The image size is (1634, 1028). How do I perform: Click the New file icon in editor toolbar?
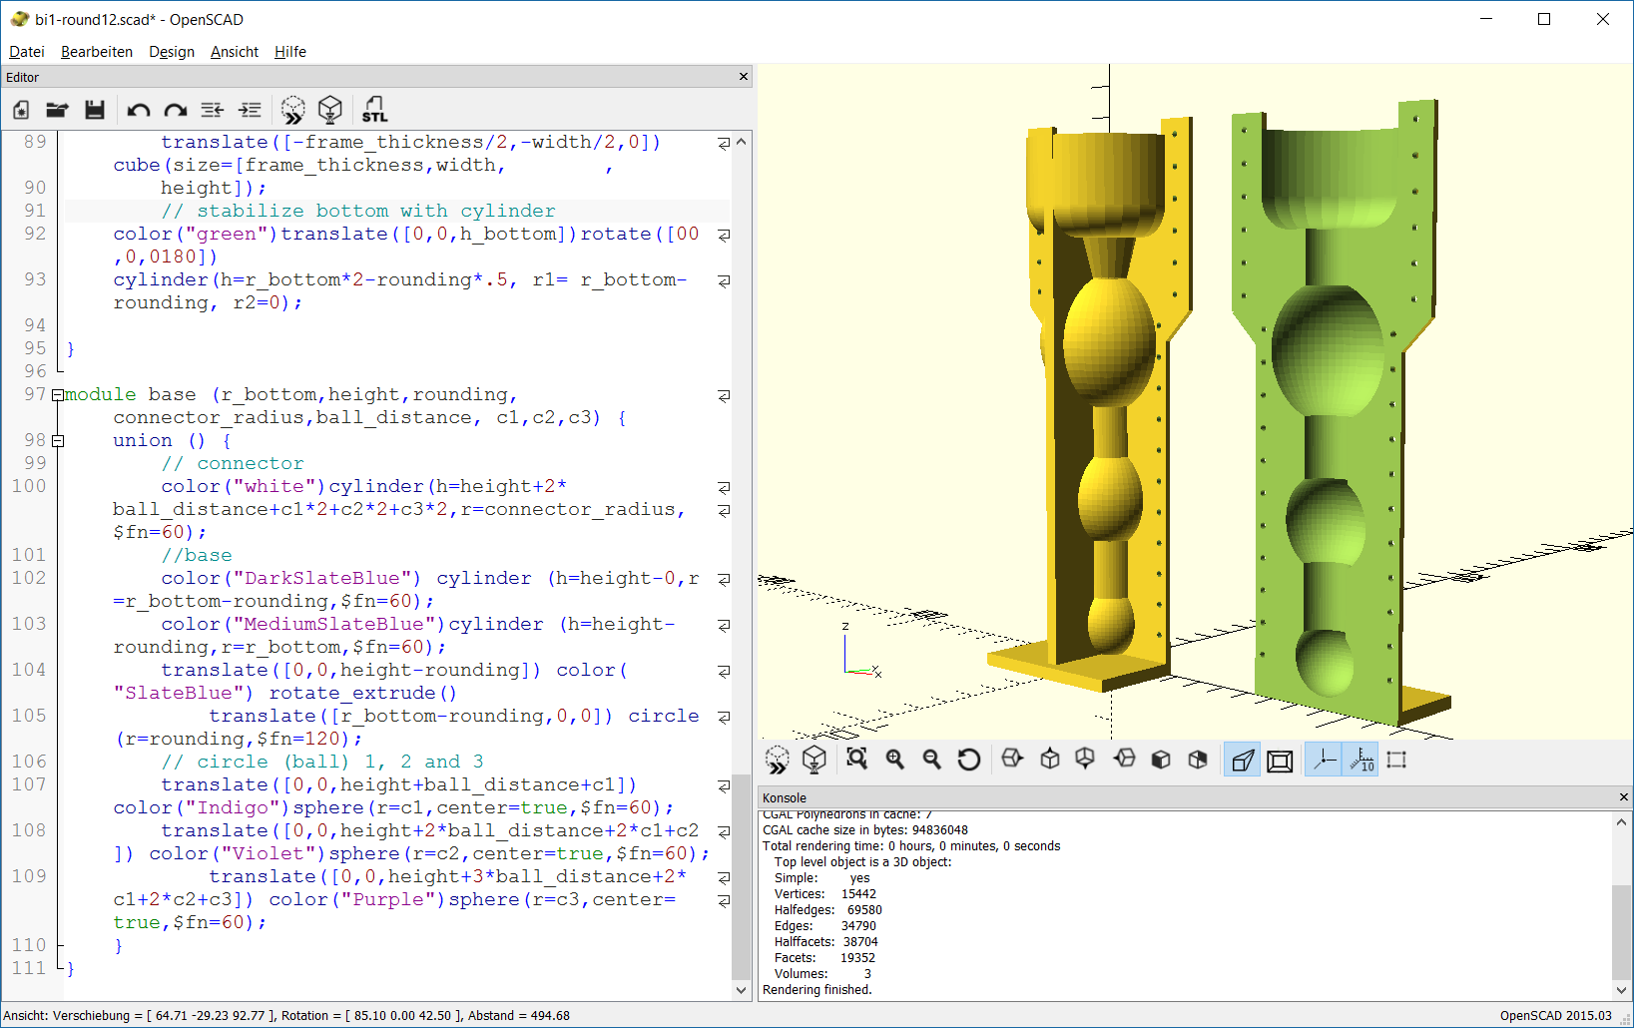click(x=21, y=110)
